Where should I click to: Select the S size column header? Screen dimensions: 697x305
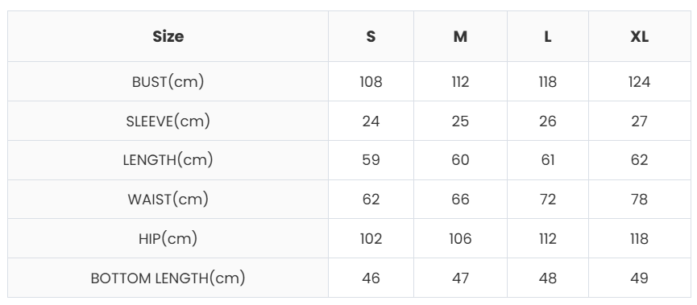point(371,36)
